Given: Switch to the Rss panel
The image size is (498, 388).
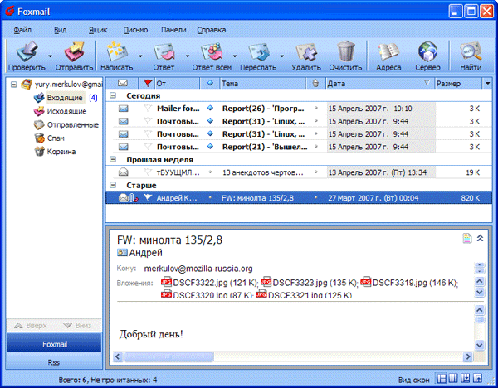Looking at the screenshot, I should pyautogui.click(x=54, y=362).
